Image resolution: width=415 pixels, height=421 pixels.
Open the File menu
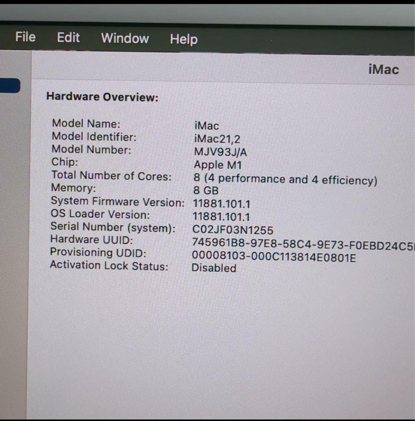click(25, 37)
